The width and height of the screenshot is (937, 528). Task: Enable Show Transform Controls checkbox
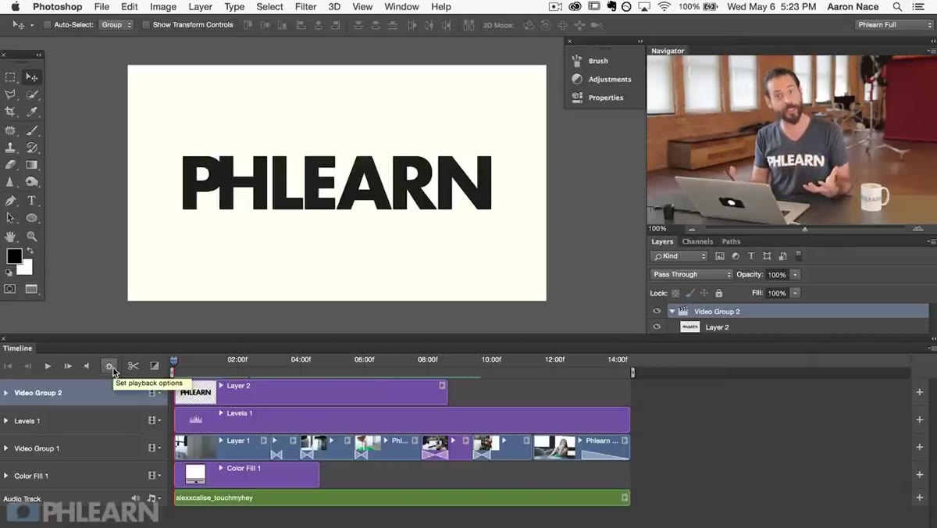pyautogui.click(x=146, y=25)
